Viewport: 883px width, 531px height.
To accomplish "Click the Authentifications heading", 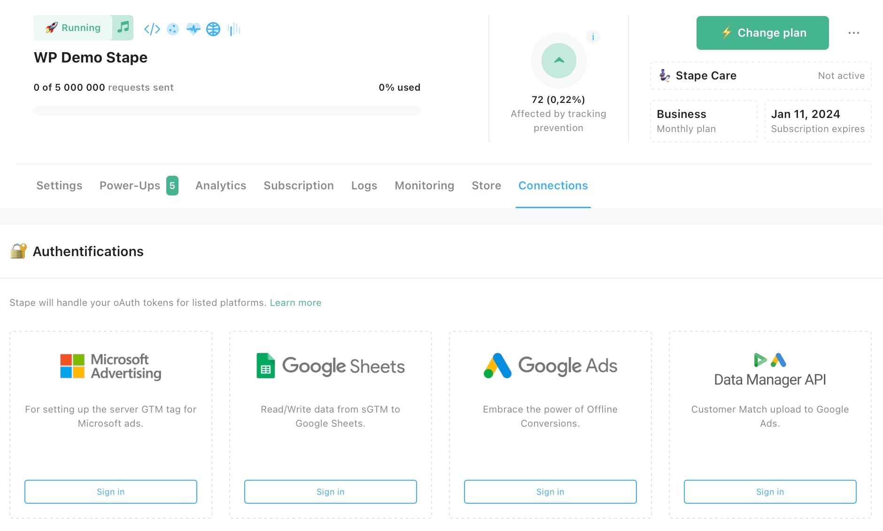I will [88, 251].
